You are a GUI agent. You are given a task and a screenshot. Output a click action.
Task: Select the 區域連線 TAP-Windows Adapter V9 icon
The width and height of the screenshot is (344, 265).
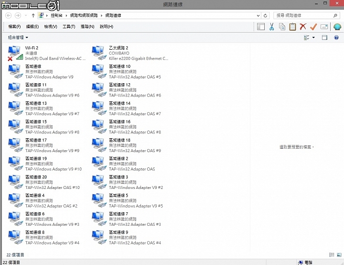pyautogui.click(x=15, y=71)
